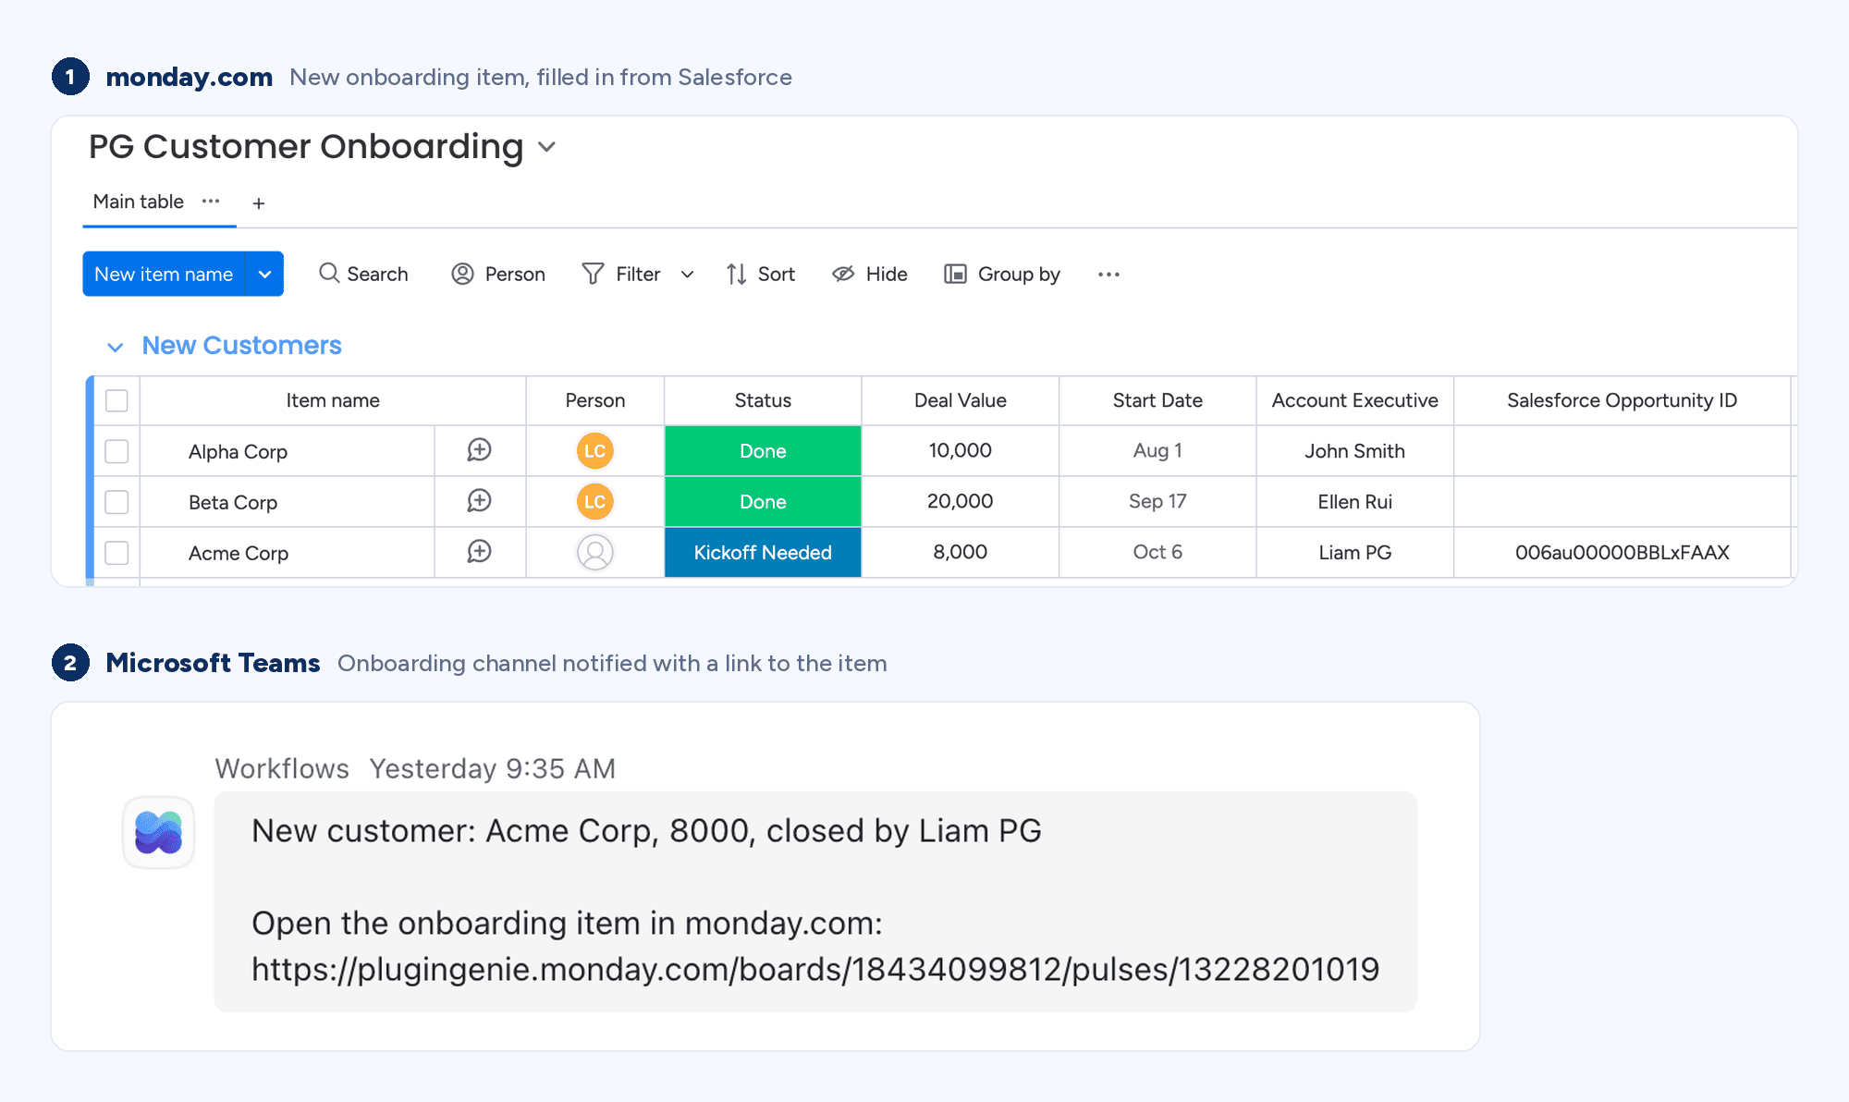Open the New item name dropdown arrow
This screenshot has height=1102, width=1849.
coord(264,274)
